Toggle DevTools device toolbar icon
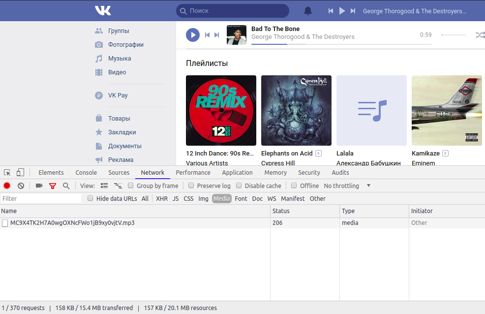The image size is (485, 314). (x=20, y=172)
